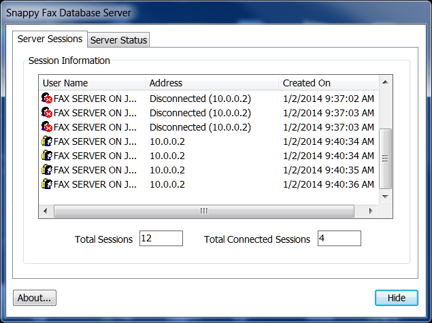Click the Total Connected Sessions field
432x323 pixels.
(339, 239)
